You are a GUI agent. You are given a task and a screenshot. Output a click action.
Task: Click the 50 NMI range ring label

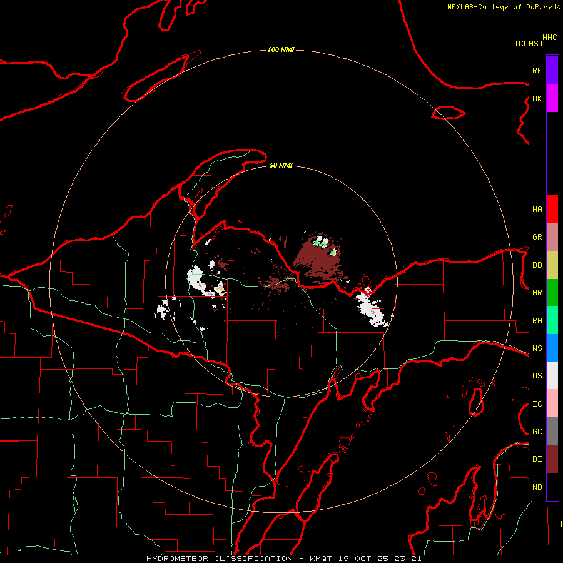[281, 165]
